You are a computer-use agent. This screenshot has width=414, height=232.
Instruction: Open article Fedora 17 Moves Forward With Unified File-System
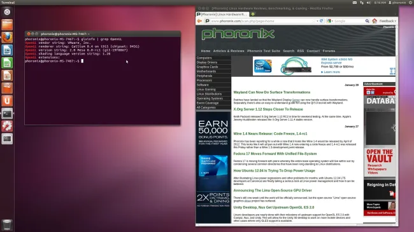click(275, 154)
